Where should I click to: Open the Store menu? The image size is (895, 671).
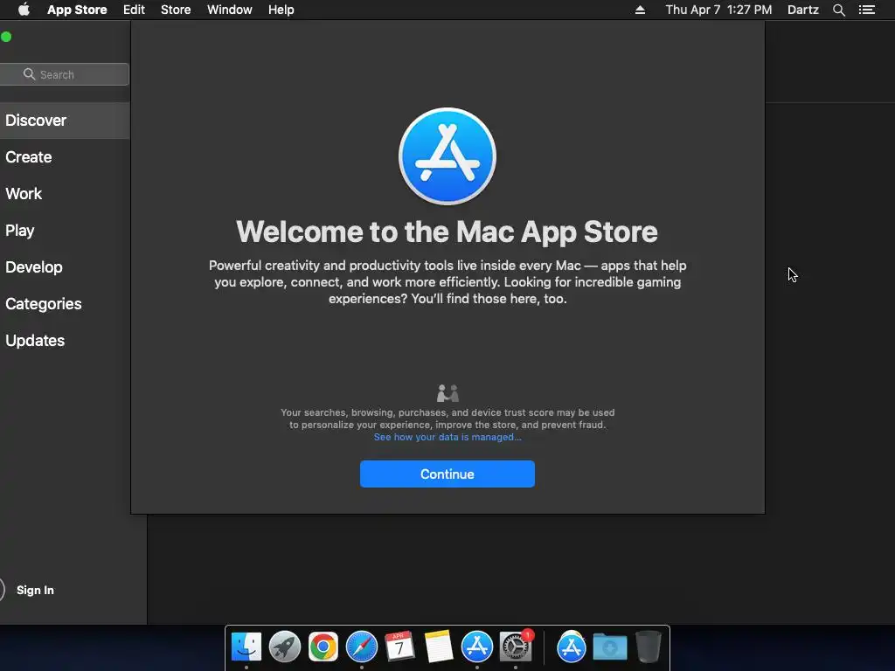click(176, 10)
